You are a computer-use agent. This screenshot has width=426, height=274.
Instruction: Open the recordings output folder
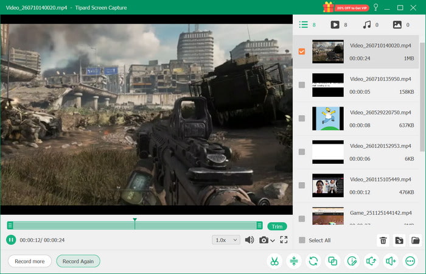pyautogui.click(x=415, y=241)
